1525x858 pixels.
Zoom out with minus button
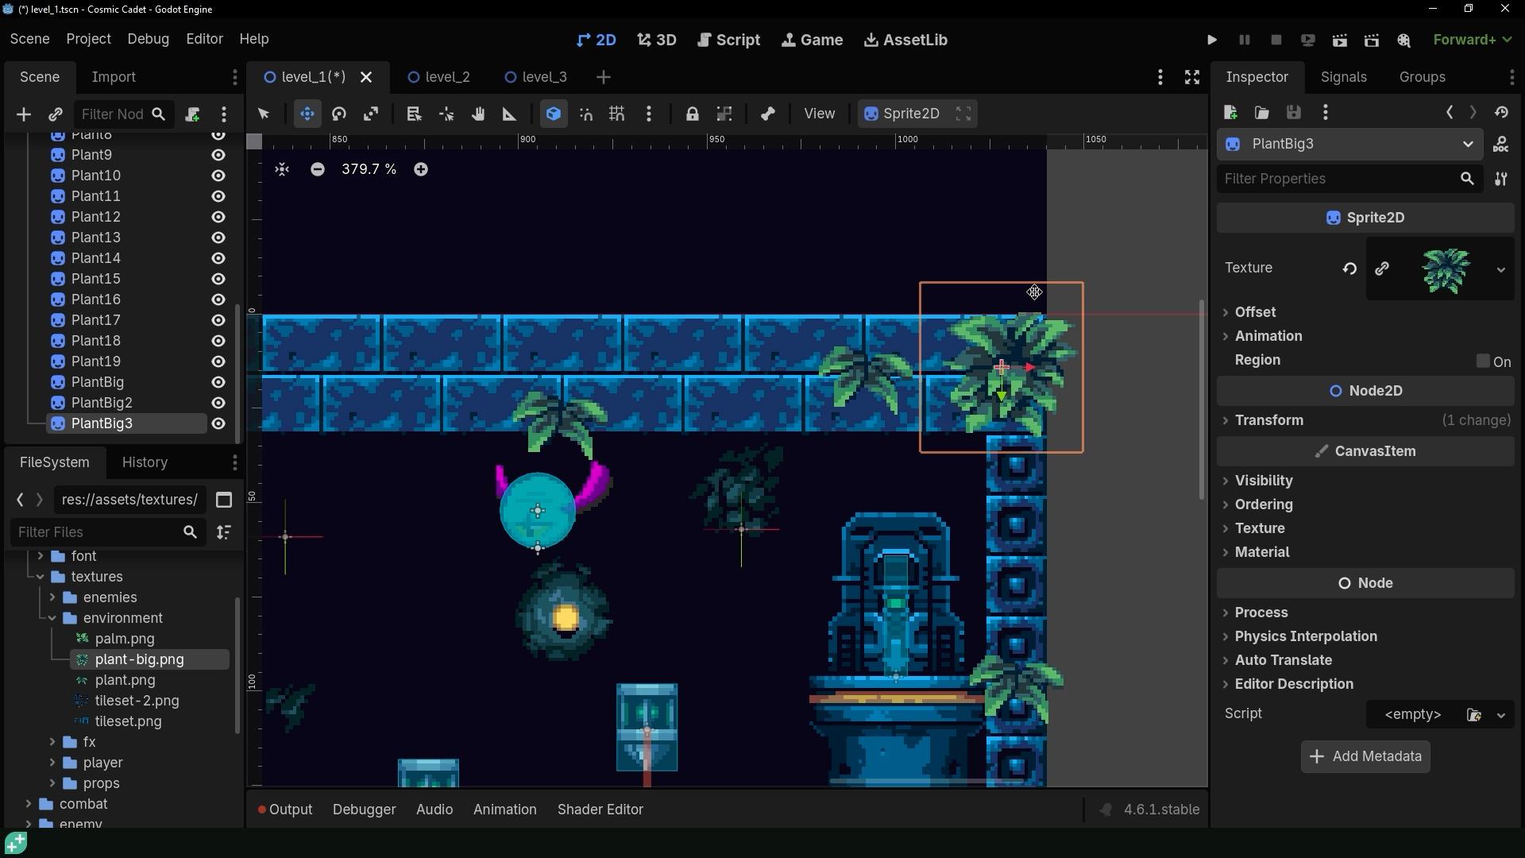(x=317, y=169)
